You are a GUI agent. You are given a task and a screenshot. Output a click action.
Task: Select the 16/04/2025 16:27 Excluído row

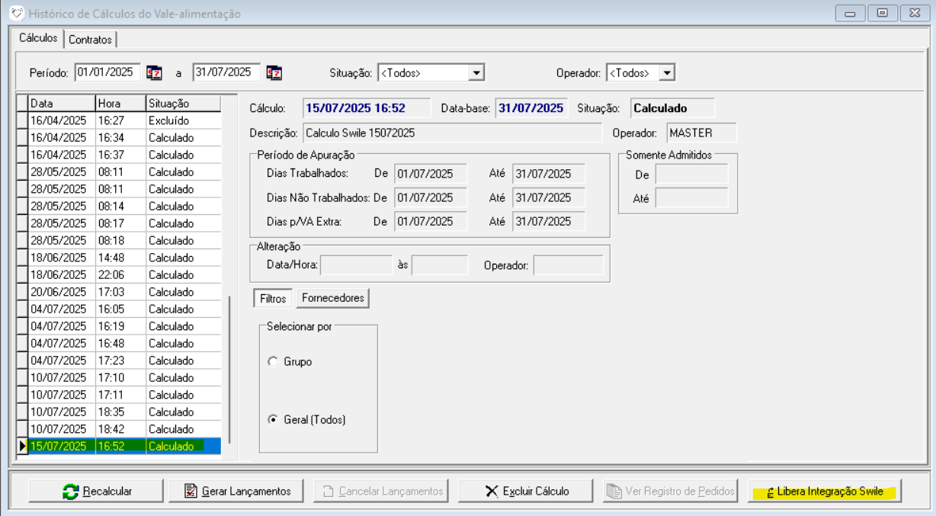point(122,120)
